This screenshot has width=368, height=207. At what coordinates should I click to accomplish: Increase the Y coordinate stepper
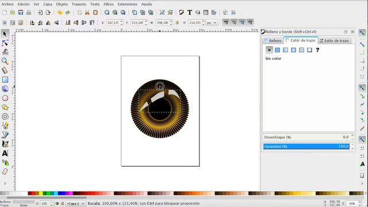point(146,21)
